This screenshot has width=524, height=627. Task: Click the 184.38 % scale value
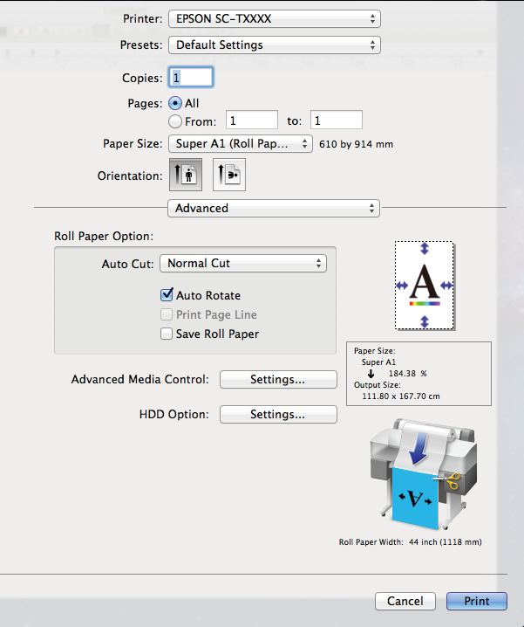click(407, 374)
